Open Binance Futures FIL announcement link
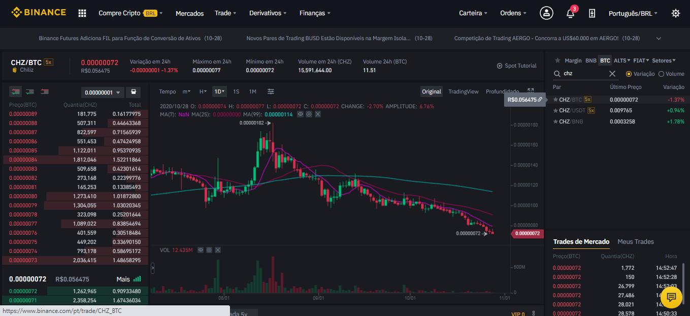This screenshot has width=690, height=316. click(130, 38)
